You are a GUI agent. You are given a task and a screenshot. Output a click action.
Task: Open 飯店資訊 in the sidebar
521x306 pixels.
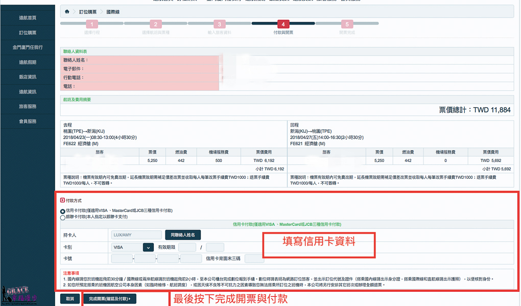[x=28, y=77]
